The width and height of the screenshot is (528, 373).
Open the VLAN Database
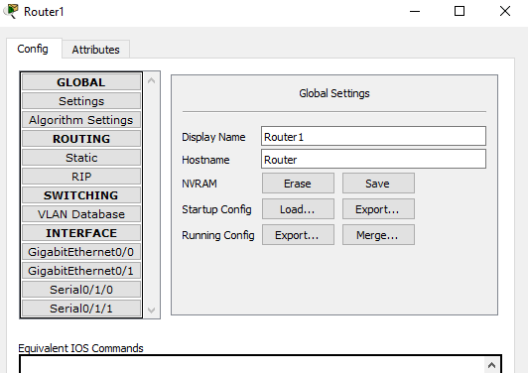click(x=81, y=214)
